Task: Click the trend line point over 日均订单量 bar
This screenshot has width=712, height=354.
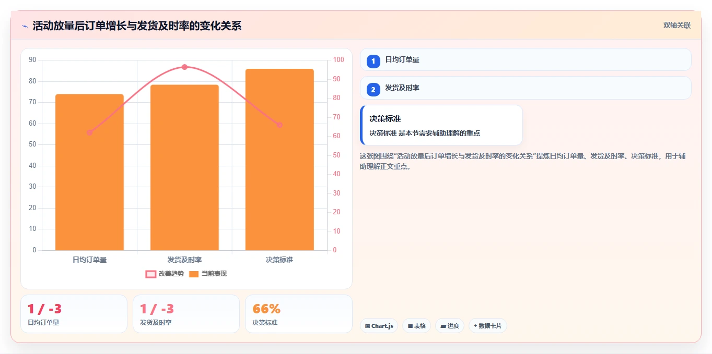Action: pyautogui.click(x=89, y=132)
